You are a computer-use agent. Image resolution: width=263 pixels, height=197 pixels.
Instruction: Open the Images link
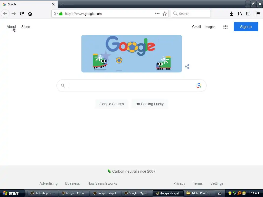coord(210,27)
